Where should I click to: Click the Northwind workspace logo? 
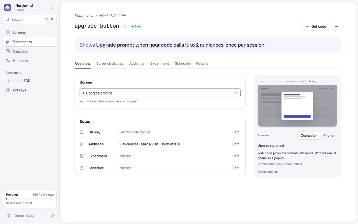(x=7, y=7)
